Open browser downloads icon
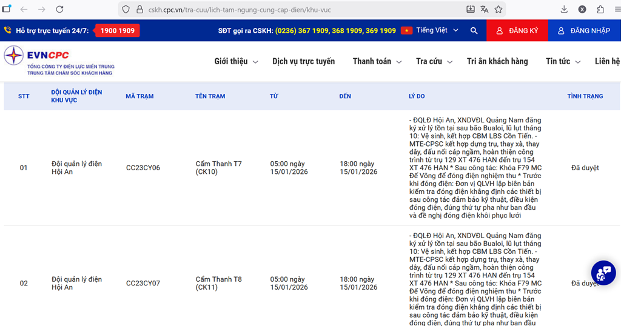 (564, 10)
